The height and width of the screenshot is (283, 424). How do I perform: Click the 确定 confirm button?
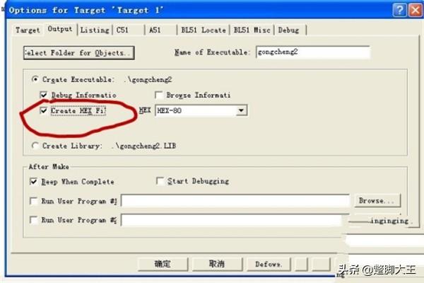point(163,264)
